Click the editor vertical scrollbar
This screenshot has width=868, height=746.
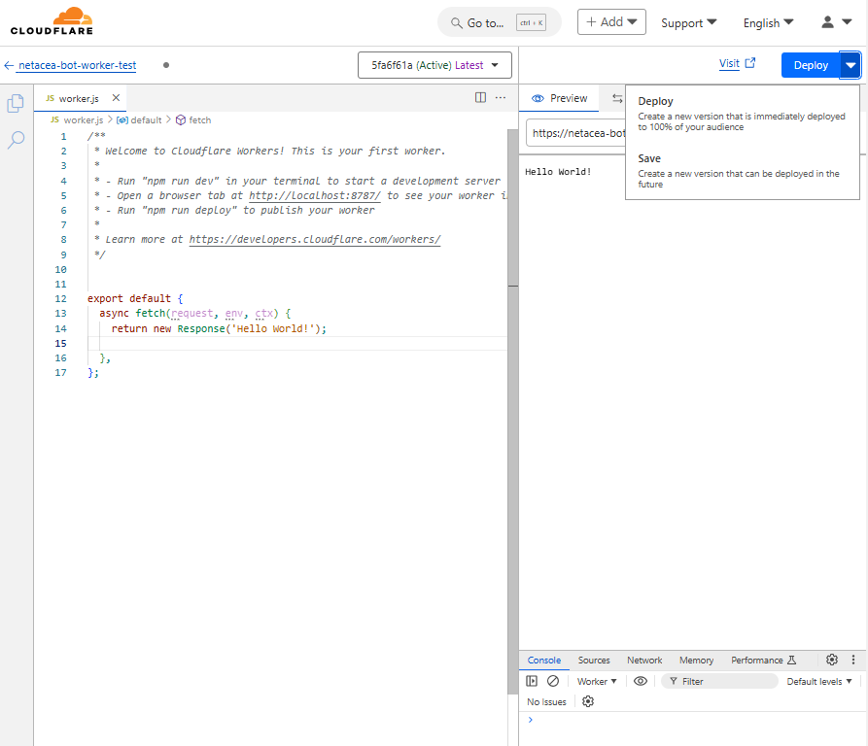tap(512, 204)
